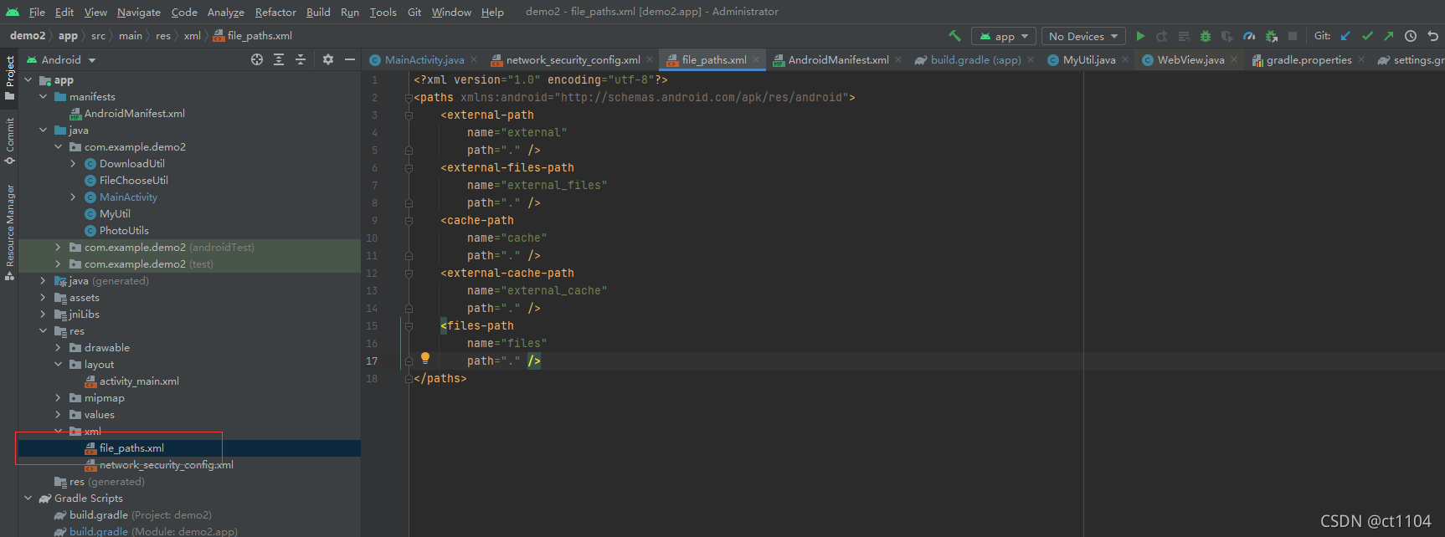
Task: Click demo2 in breadcrumb path
Action: pos(28,36)
